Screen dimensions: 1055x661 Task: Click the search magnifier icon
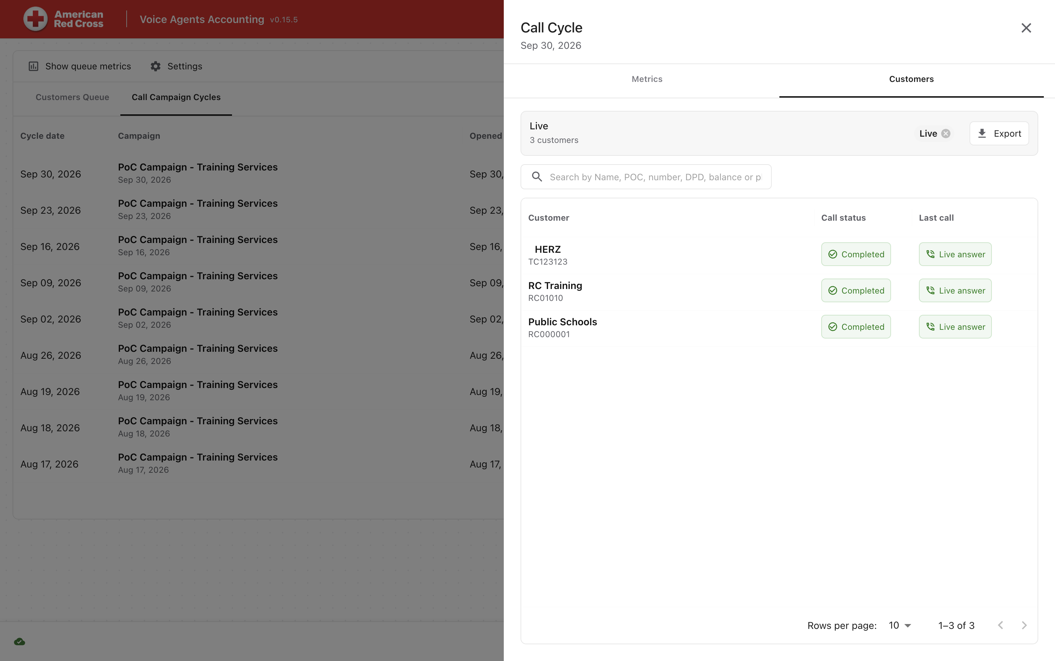[537, 177]
